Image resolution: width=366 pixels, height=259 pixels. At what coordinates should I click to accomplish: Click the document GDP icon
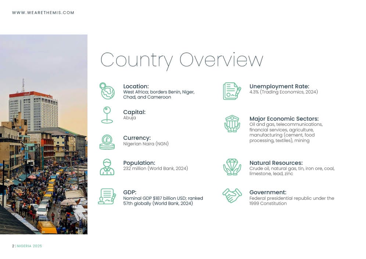[107, 196]
